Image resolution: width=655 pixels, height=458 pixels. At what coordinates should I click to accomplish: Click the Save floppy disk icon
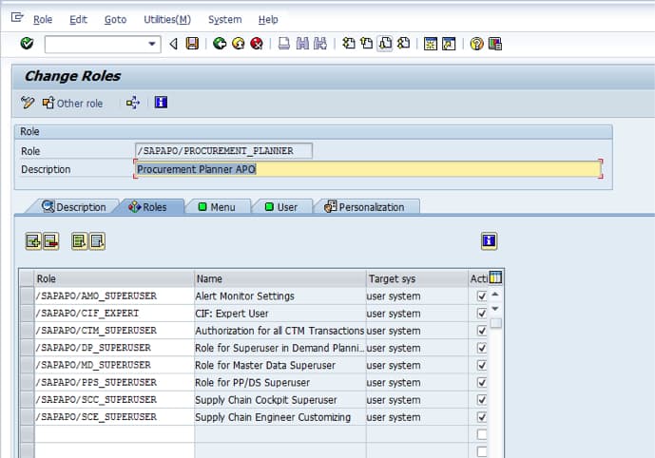point(192,44)
